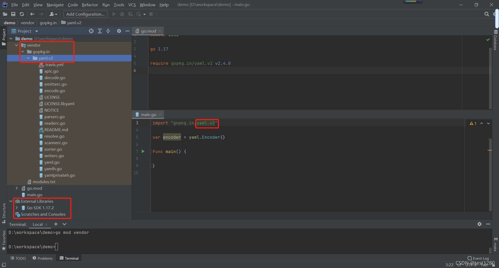This screenshot has height=268, width=499.
Task: Go to previous highlighted error arrow
Action: [x=482, y=123]
